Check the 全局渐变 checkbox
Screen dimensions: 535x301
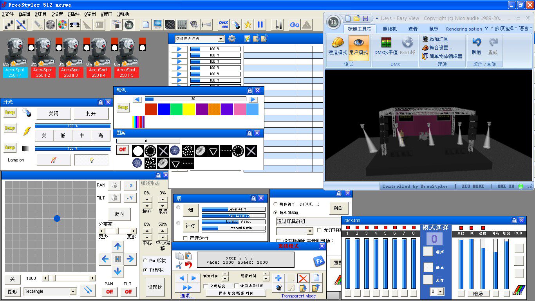pyautogui.click(x=206, y=286)
